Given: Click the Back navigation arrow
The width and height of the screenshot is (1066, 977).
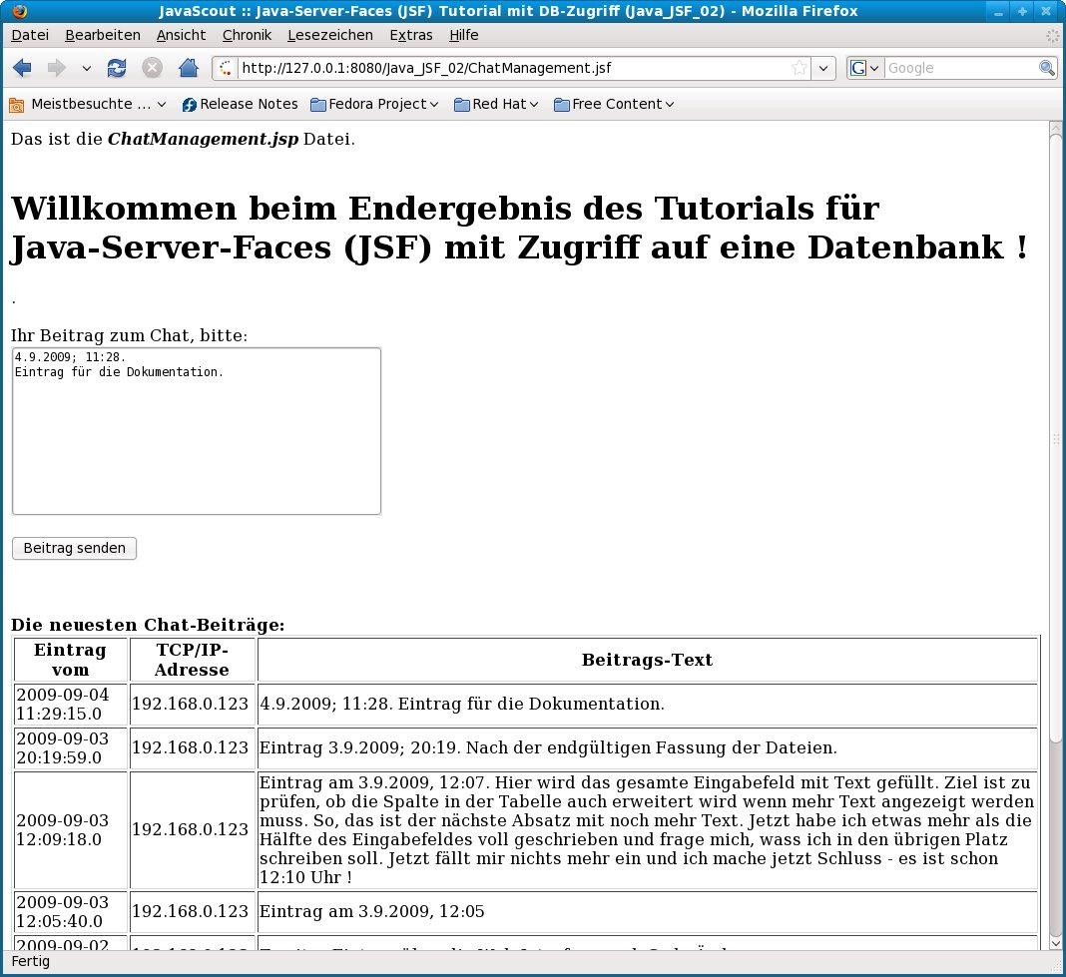Looking at the screenshot, I should (23, 68).
